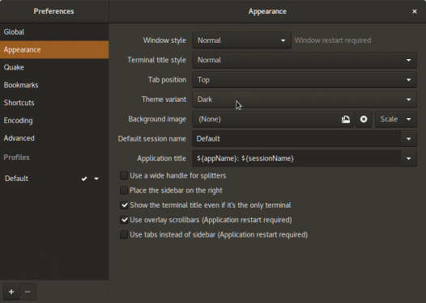426x303 pixels.
Task: Add a new profile with the plus button
Action: [x=11, y=292]
